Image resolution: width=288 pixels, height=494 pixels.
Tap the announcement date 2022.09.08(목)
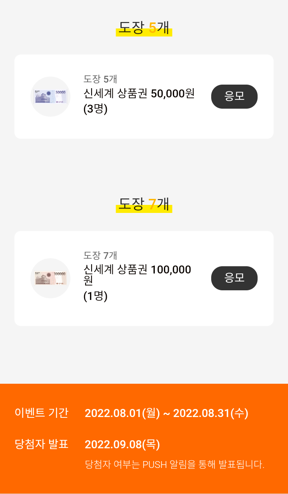coord(122,444)
